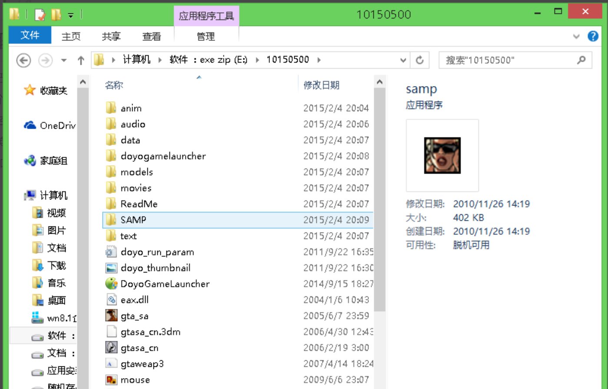Switch to the 查看 (View) tab
Viewport: 608px width, 389px height.
coord(151,37)
